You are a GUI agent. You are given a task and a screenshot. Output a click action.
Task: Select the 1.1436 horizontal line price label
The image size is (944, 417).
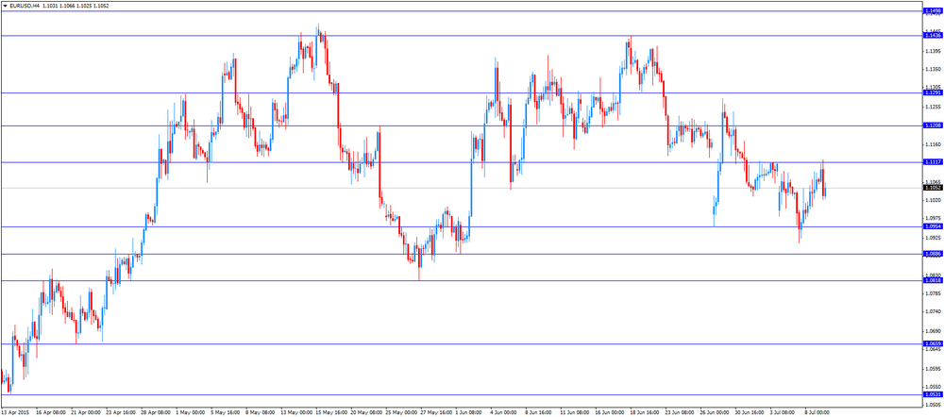pyautogui.click(x=932, y=36)
